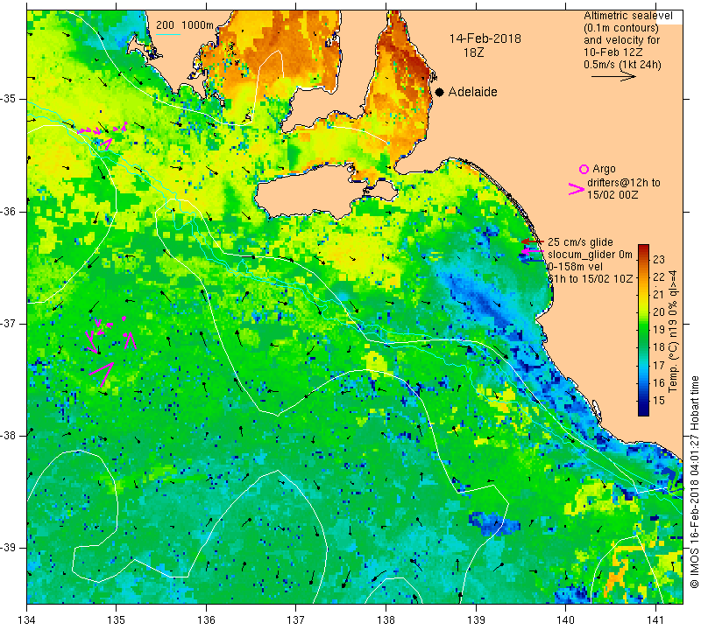Click the longitude label 138 on the axis

tap(386, 619)
